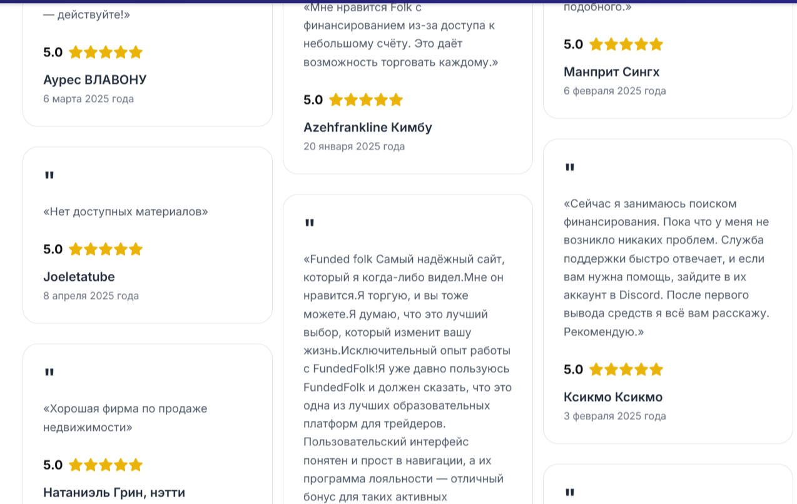Click the quote icon above «Хорошая фирма» review

[x=49, y=373]
